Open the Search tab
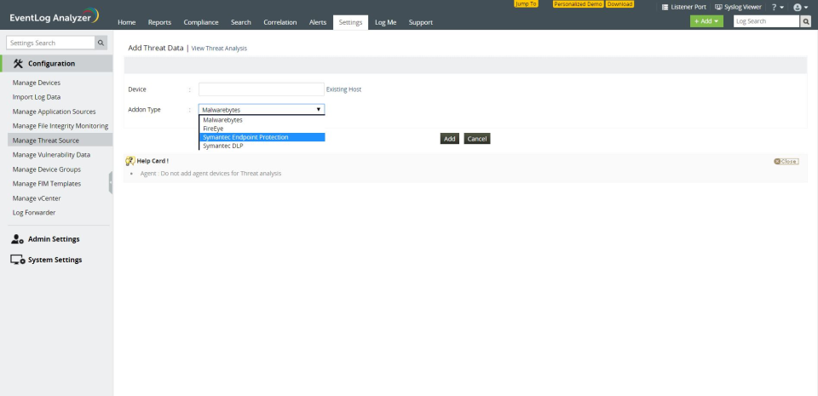Screen dimensions: 818x396 click(x=241, y=22)
